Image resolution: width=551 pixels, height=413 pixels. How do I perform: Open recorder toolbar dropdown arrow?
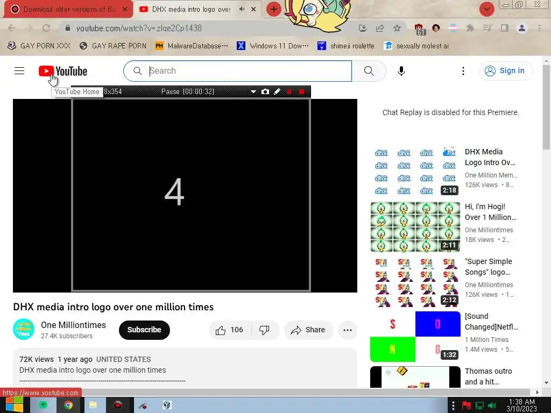point(253,91)
